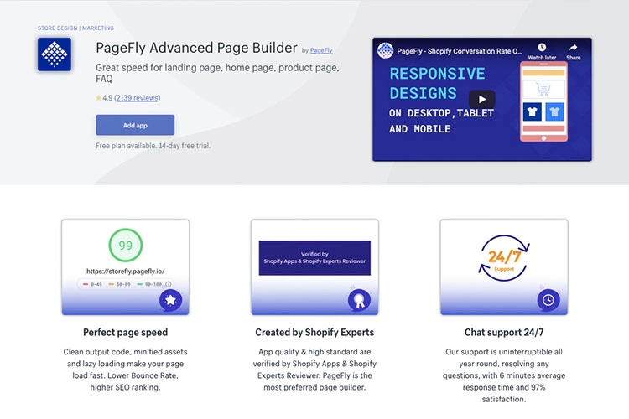Click the Watch later clock icon

click(x=542, y=47)
